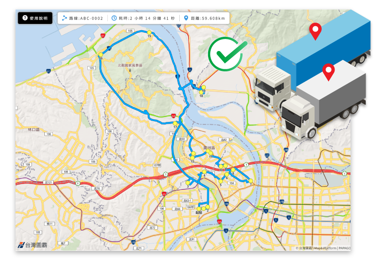Click the 107甲 road shield
This screenshot has width=386, height=266.
(x=157, y=165)
